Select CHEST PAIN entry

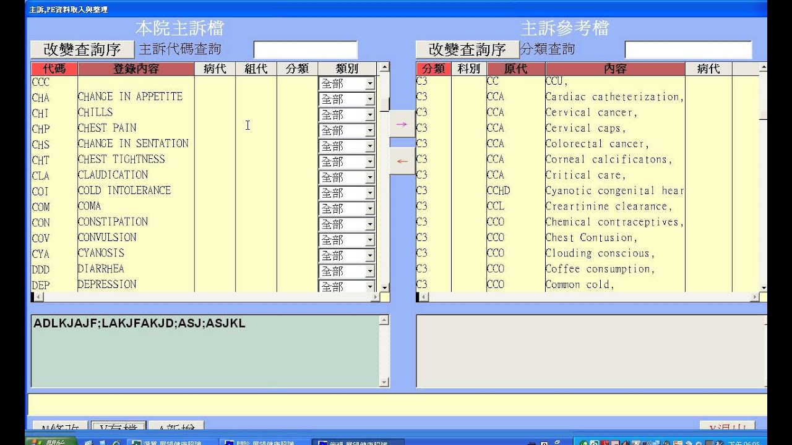pyautogui.click(x=107, y=128)
